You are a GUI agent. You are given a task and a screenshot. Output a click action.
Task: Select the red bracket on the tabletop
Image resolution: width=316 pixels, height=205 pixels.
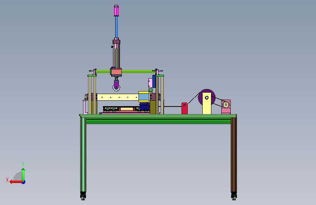(184, 109)
